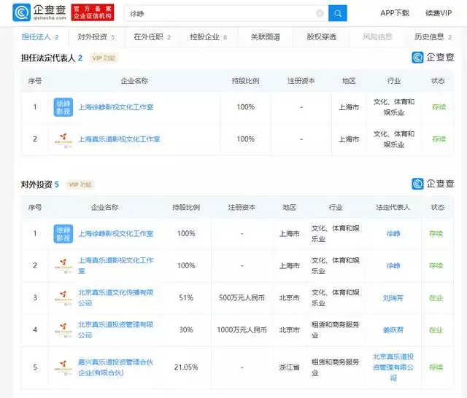Open 上海真乐道影视文化工作室 in legal representative table

pyautogui.click(x=119, y=139)
